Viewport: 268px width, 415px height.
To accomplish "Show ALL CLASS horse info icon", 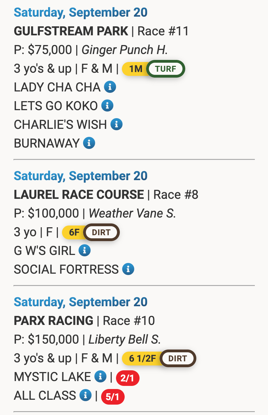I will (x=85, y=395).
